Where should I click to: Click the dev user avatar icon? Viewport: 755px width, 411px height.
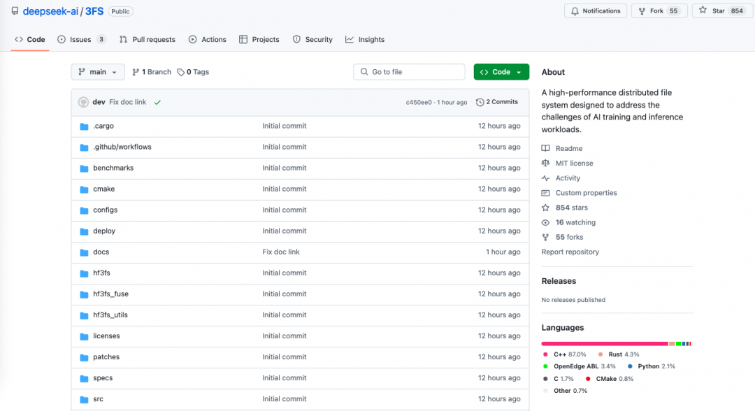83,102
